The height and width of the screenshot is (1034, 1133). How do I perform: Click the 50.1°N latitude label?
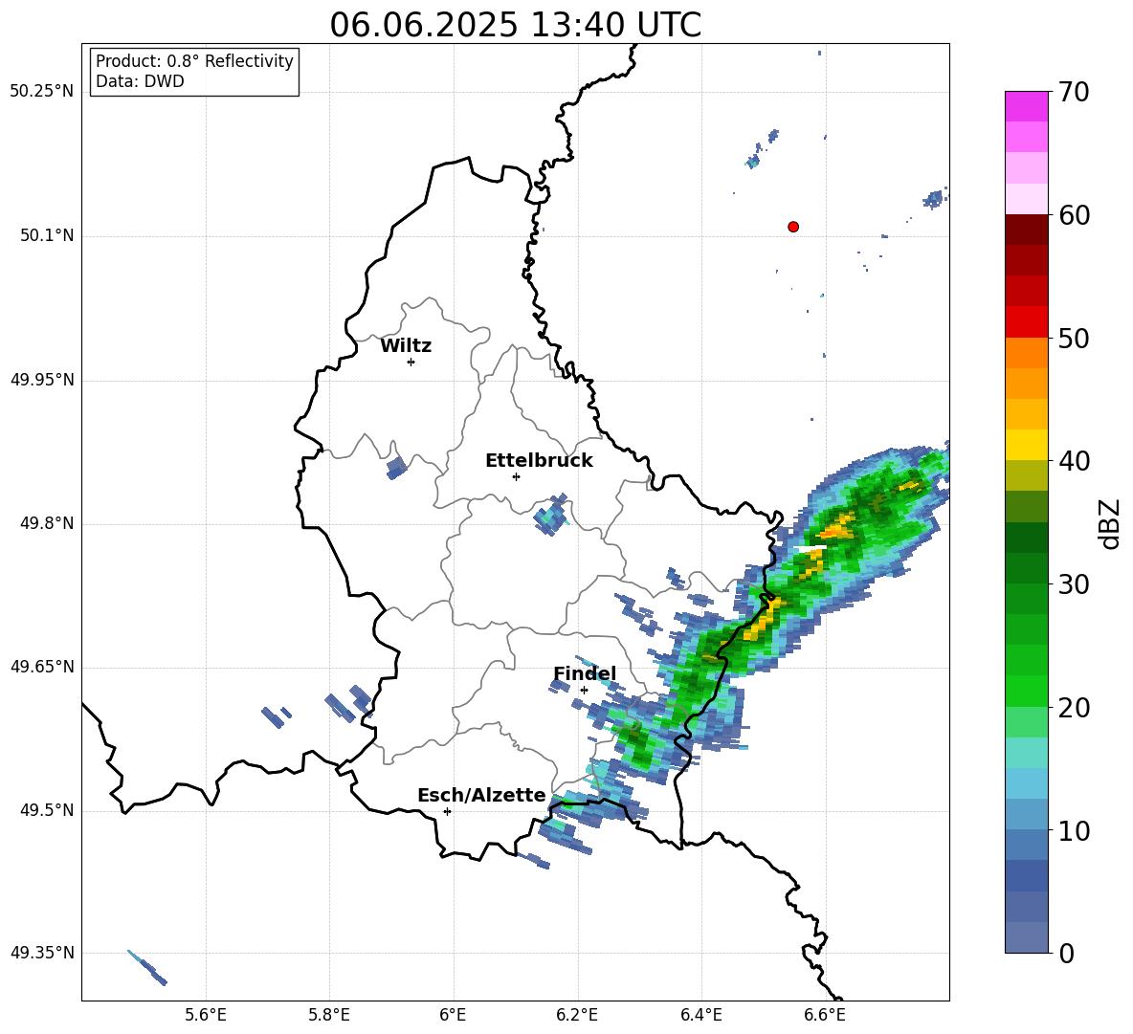tap(48, 235)
